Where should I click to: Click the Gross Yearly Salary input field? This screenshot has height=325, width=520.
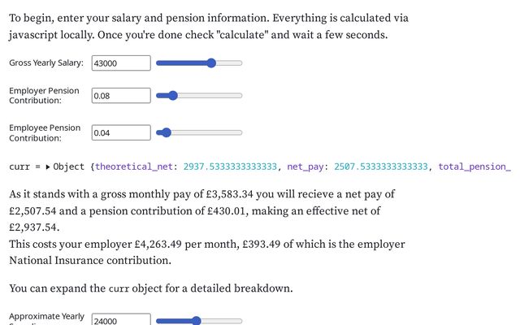point(121,63)
